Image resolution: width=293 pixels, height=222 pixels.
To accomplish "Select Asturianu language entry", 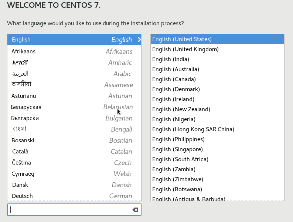I will 74,96.
